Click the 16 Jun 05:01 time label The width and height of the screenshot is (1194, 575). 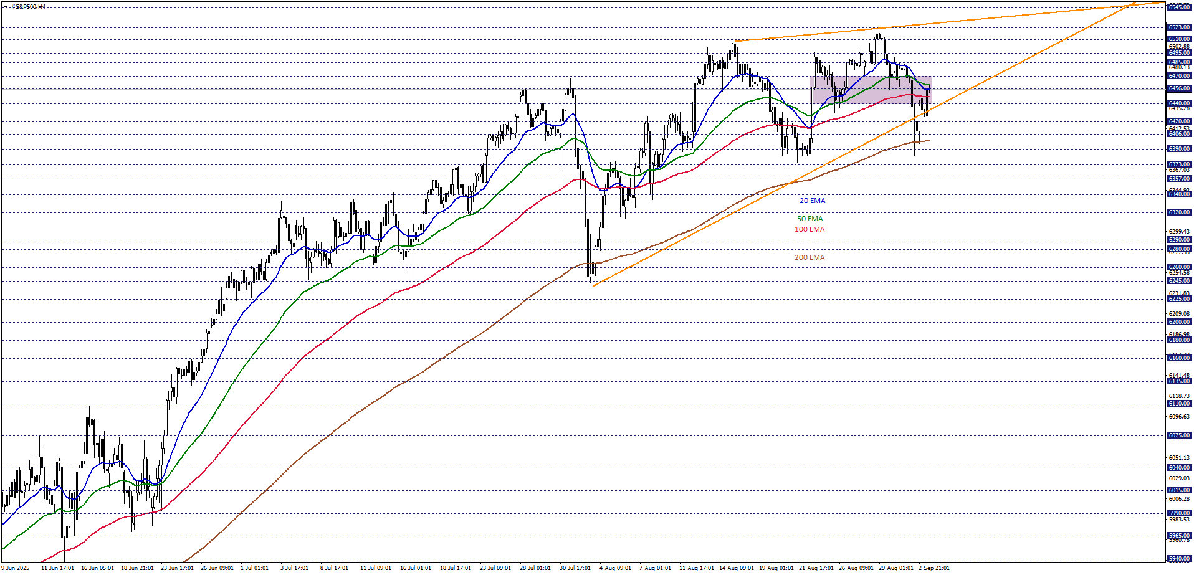pyautogui.click(x=97, y=568)
